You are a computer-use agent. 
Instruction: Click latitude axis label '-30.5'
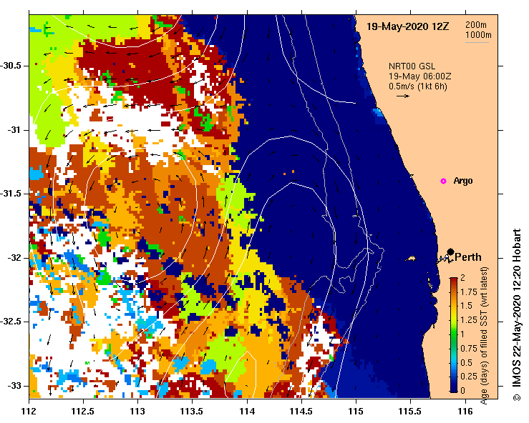[x=12, y=66]
